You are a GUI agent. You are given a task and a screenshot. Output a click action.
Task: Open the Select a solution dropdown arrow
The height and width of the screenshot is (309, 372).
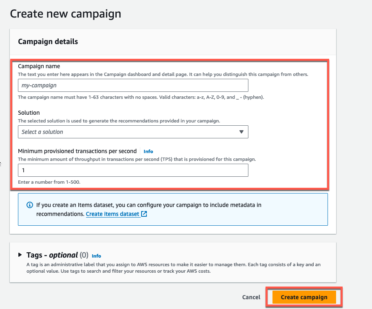[x=241, y=132]
